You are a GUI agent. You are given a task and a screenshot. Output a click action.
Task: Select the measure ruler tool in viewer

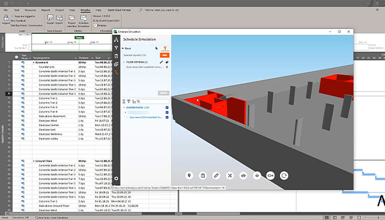click(x=216, y=175)
